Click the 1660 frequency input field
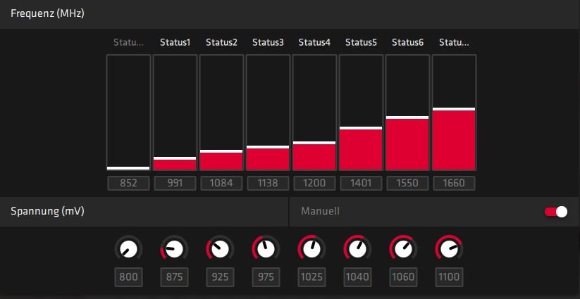Screen dimensions: 580x299 pyautogui.click(x=454, y=183)
